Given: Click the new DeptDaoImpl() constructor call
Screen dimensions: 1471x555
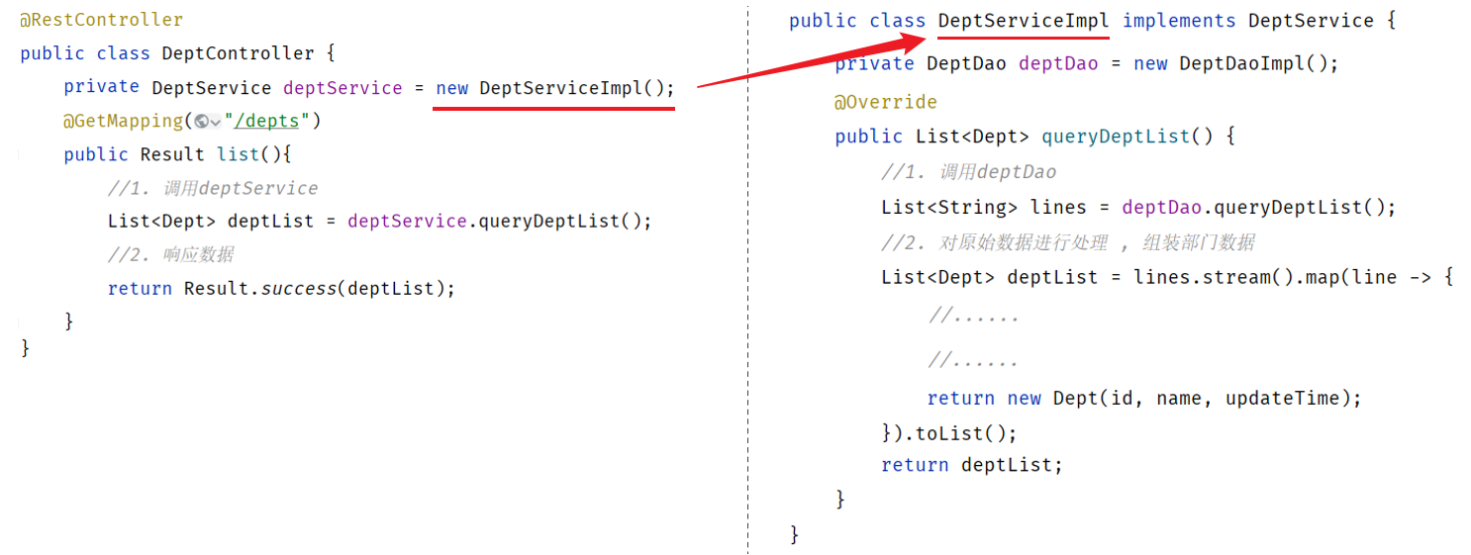Looking at the screenshot, I should (x=1235, y=63).
